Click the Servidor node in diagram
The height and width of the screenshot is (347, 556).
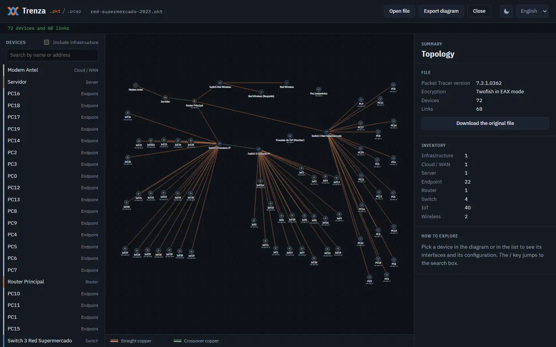click(x=165, y=98)
